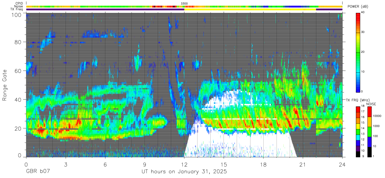Click the 20 tick on the power scale

362,52
